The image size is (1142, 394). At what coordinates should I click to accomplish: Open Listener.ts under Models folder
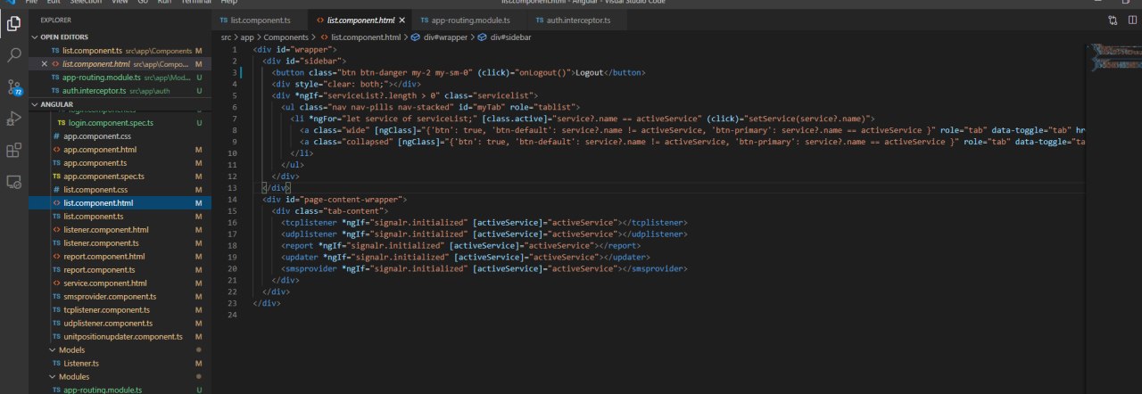tap(120, 364)
